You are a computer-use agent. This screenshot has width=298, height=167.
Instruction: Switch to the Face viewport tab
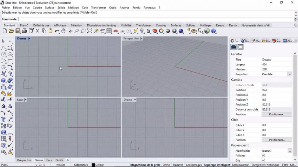pyautogui.click(x=49, y=160)
